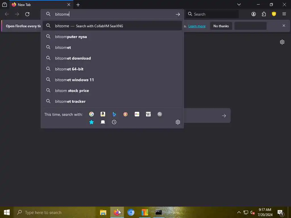Show hidden system tray icons
Screen dimensions: 291x218
239,212
